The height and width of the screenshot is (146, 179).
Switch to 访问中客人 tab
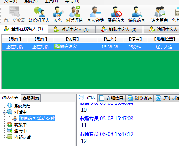click(161, 29)
